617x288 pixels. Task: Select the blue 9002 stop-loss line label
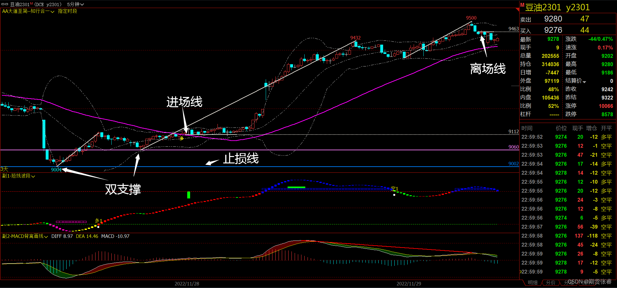click(x=513, y=164)
